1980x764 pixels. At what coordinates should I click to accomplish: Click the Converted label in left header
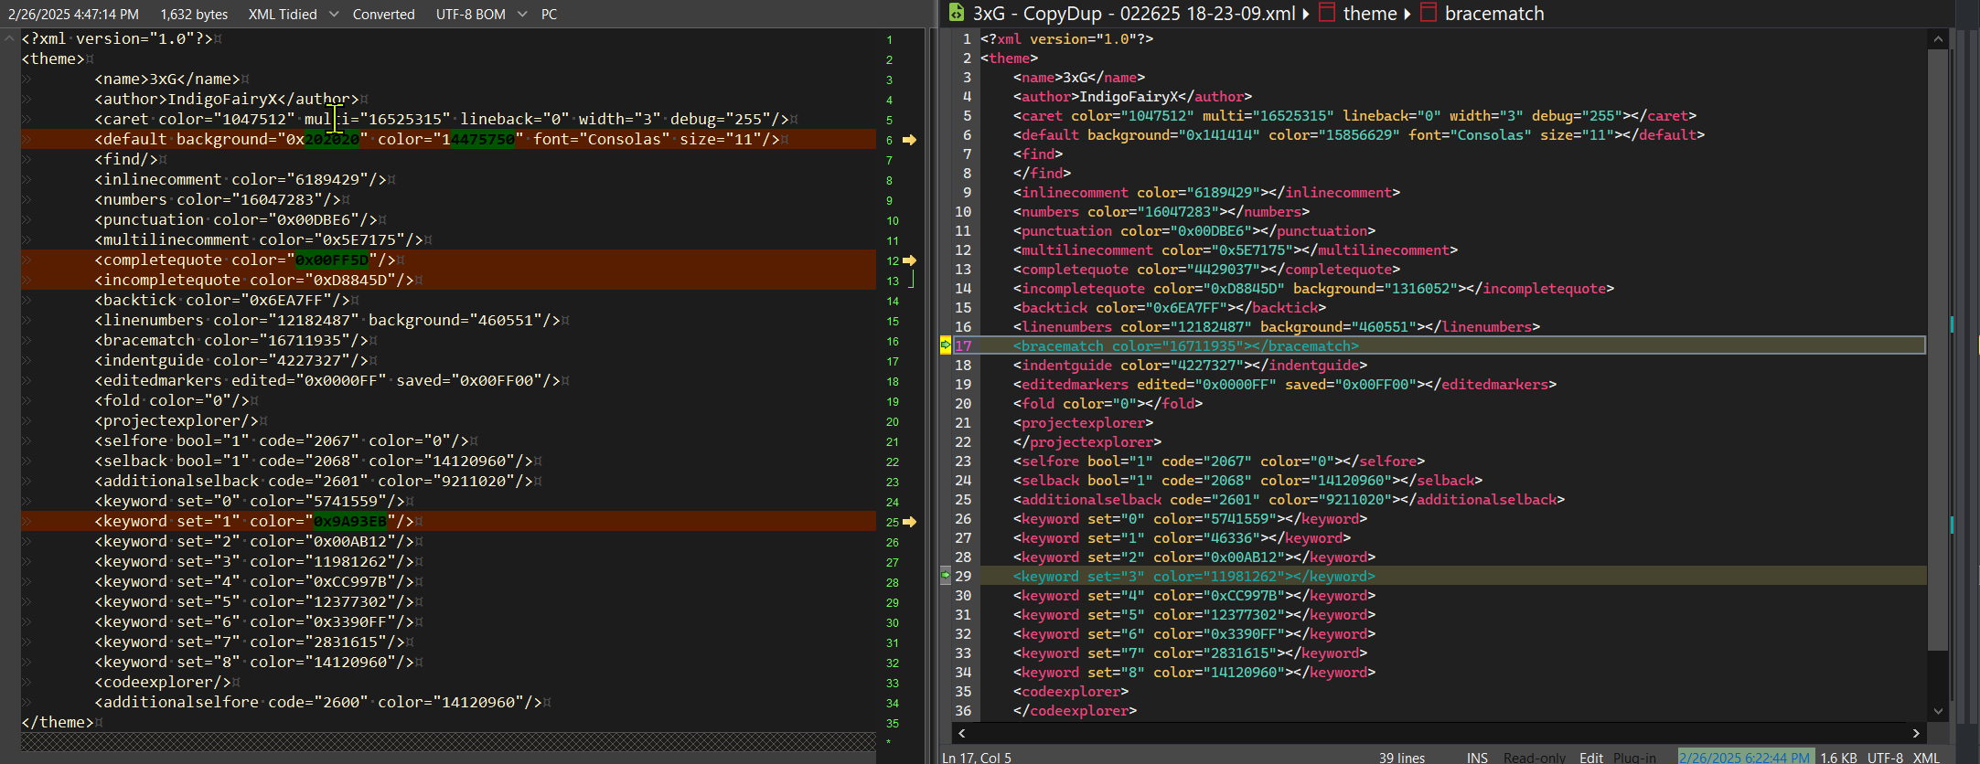[383, 15]
